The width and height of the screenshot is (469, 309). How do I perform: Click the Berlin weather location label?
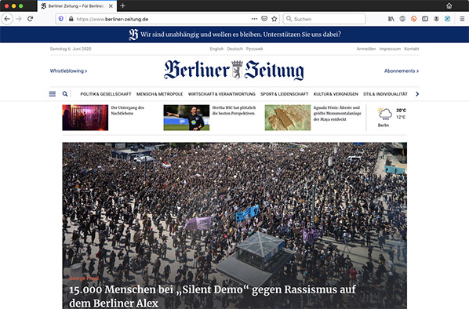384,125
